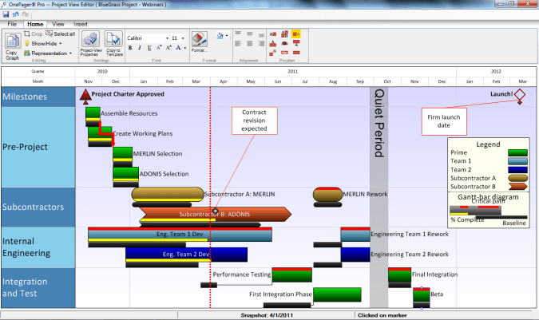This screenshot has width=539, height=320.
Task: Switch to the View tab
Action: tap(58, 24)
